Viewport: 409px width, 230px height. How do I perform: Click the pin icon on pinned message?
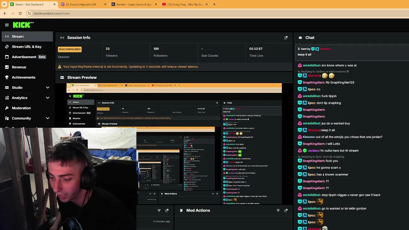299,49
